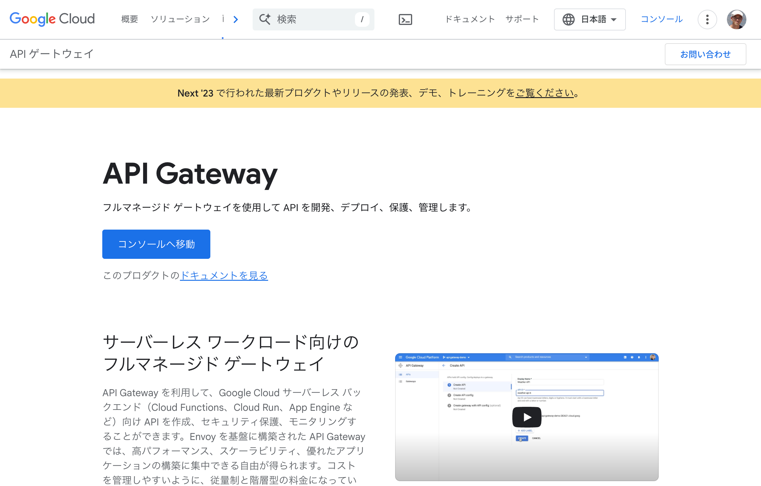Click the API Gateway video thumbnail

point(527,417)
